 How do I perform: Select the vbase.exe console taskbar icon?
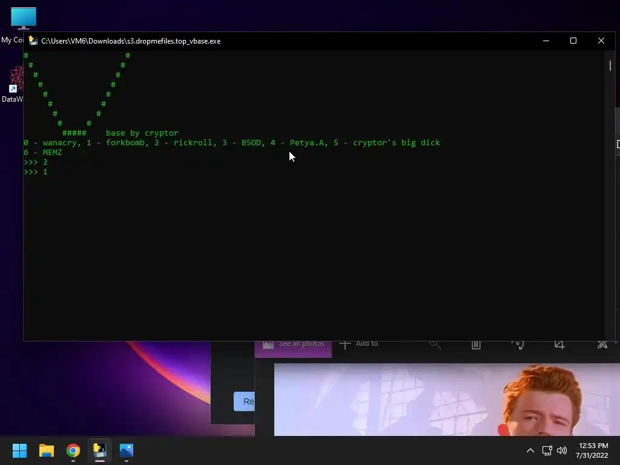(100, 450)
